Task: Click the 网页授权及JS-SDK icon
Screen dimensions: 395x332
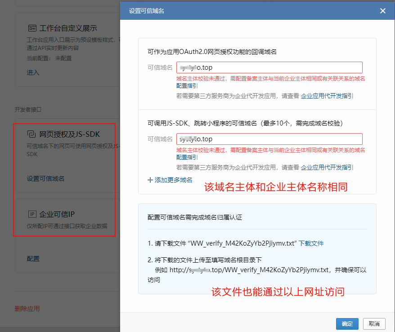Action: click(31, 134)
